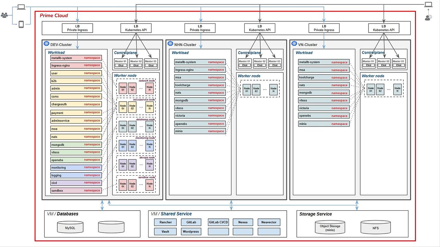Click the Kubernetes logo beside NHN-Cluster

(x=170, y=44)
